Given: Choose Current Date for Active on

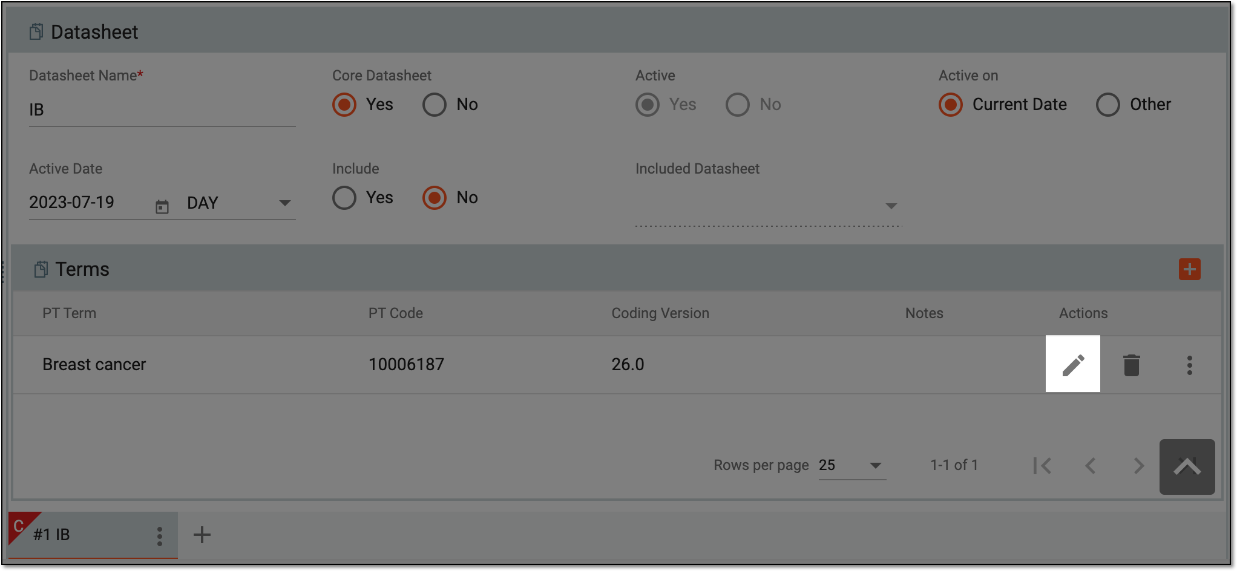Looking at the screenshot, I should pyautogui.click(x=951, y=105).
